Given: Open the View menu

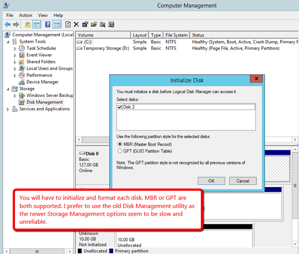Looking at the screenshot, I should [43, 15].
